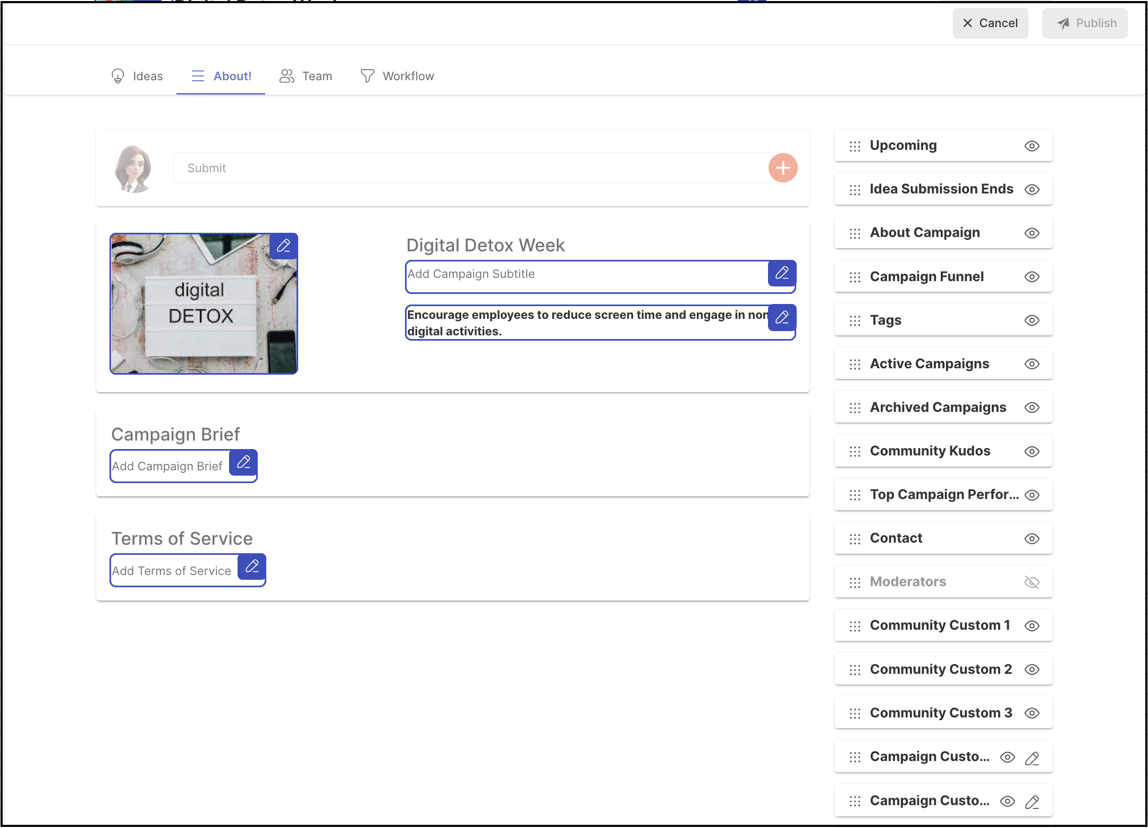Open the Workflow tab
1148x828 pixels.
(x=397, y=76)
